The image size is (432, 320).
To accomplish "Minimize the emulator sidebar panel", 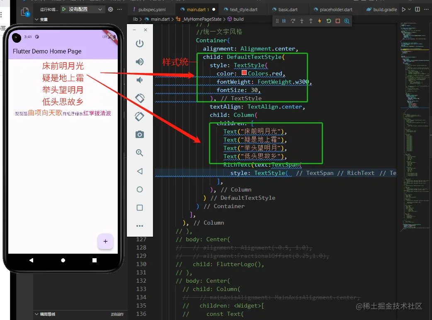I will coord(134,30).
